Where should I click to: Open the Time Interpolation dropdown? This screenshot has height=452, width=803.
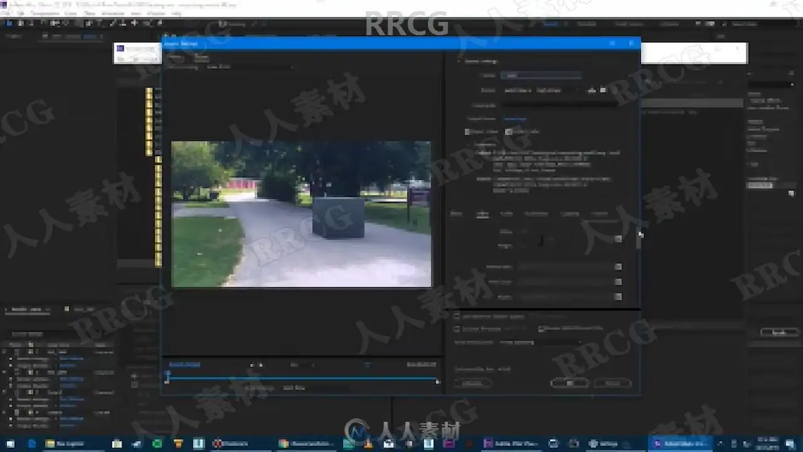pos(540,343)
